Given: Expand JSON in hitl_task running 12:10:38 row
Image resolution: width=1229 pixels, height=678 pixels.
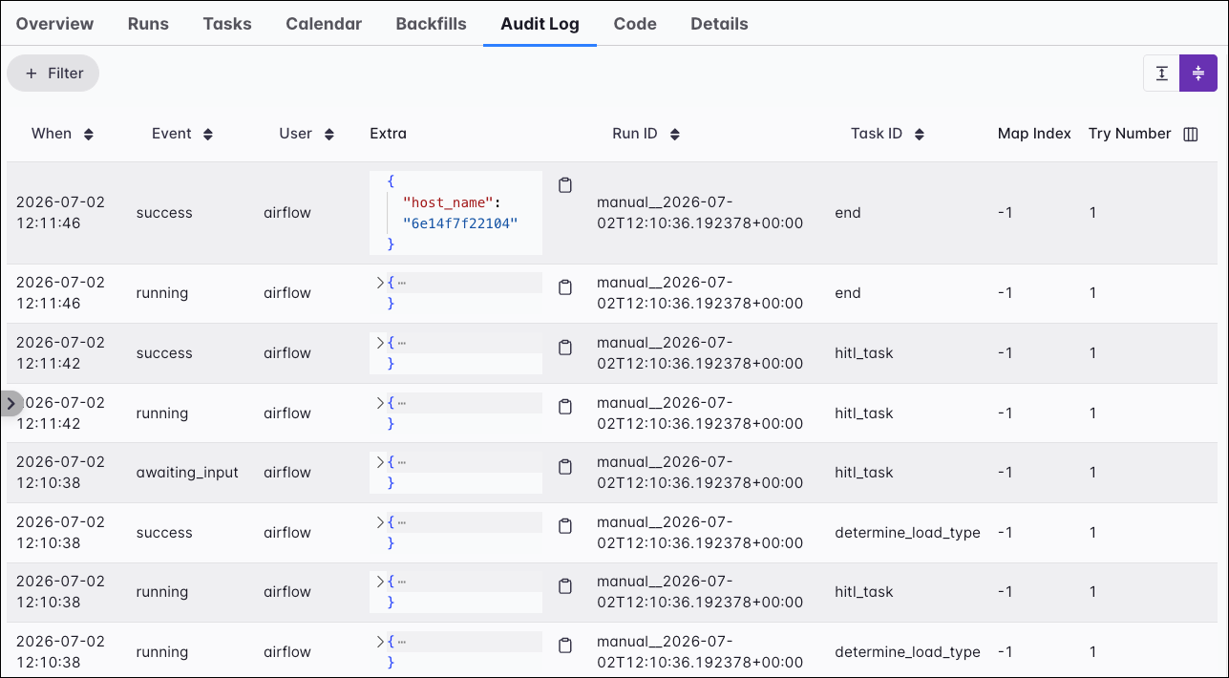Looking at the screenshot, I should coord(379,582).
